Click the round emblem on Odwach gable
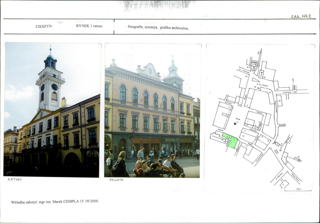 (150, 71)
